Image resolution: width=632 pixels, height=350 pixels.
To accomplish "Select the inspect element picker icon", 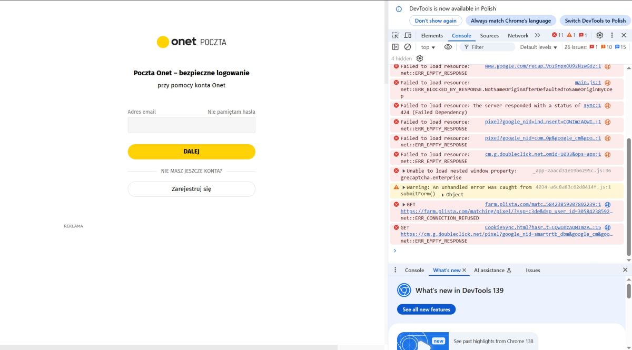I will click(396, 35).
